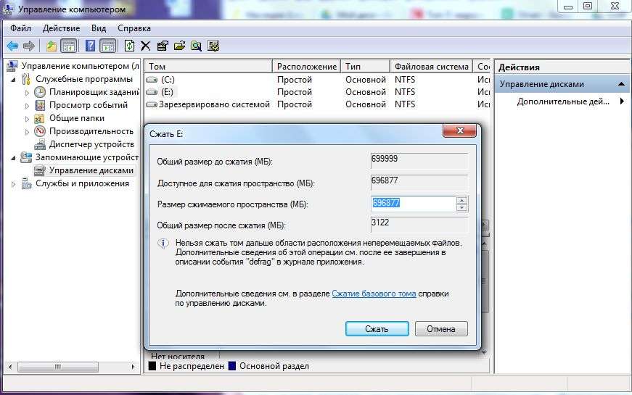Viewport: 632px width, 395px height.
Task: Click the Производительность icon
Action: coord(40,131)
